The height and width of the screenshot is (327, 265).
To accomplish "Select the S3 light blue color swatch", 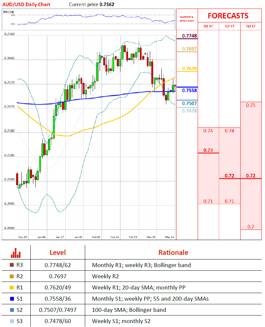I will (x=12, y=321).
